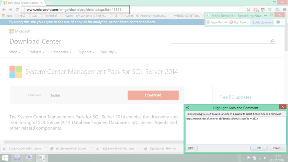288x162 pixels.
Task: Expand the Categories navigation menu
Action: (61, 52)
